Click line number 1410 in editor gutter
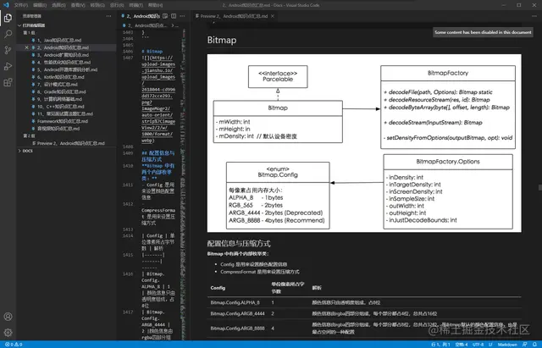542x348 pixels. (x=128, y=166)
